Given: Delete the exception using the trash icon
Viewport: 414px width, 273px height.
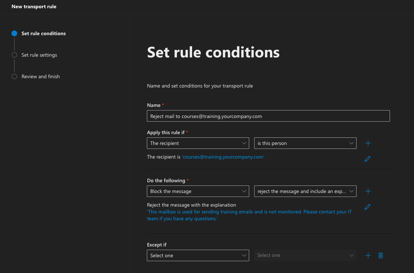Looking at the screenshot, I should (381, 255).
